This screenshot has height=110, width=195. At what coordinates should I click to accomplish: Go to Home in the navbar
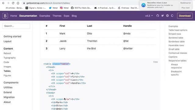13,16
